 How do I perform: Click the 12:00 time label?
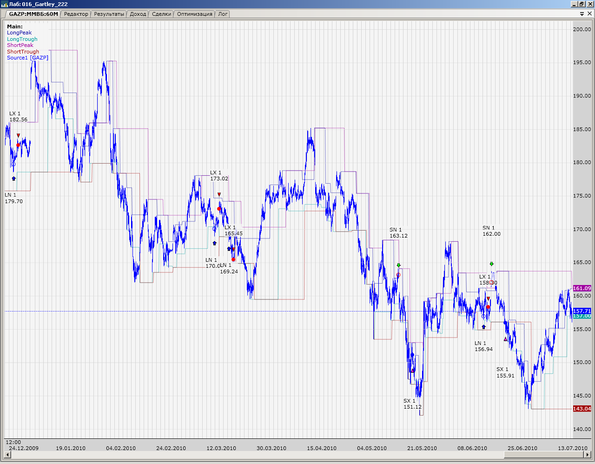pyautogui.click(x=13, y=442)
